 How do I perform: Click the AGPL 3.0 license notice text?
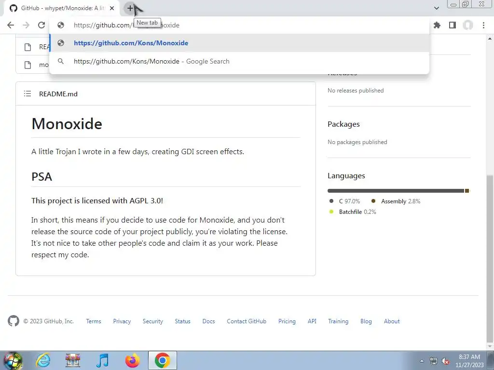[97, 201]
